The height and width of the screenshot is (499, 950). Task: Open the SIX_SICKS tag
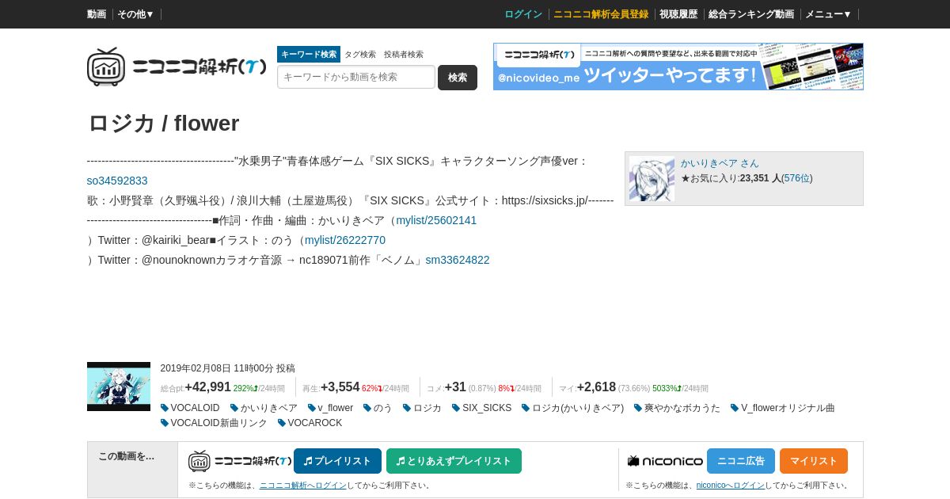(x=481, y=408)
